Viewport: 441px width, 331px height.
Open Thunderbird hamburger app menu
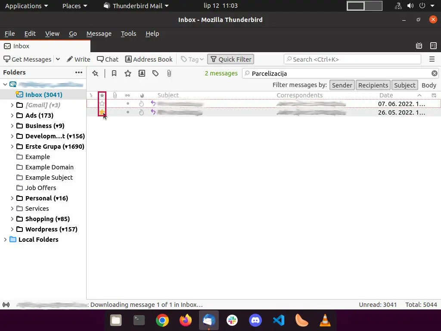tap(432, 59)
